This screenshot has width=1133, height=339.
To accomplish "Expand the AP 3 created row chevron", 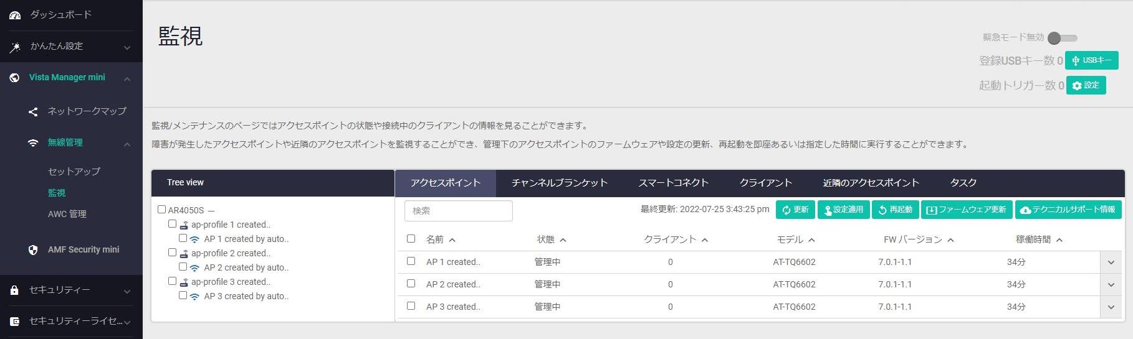I will coord(1111,307).
